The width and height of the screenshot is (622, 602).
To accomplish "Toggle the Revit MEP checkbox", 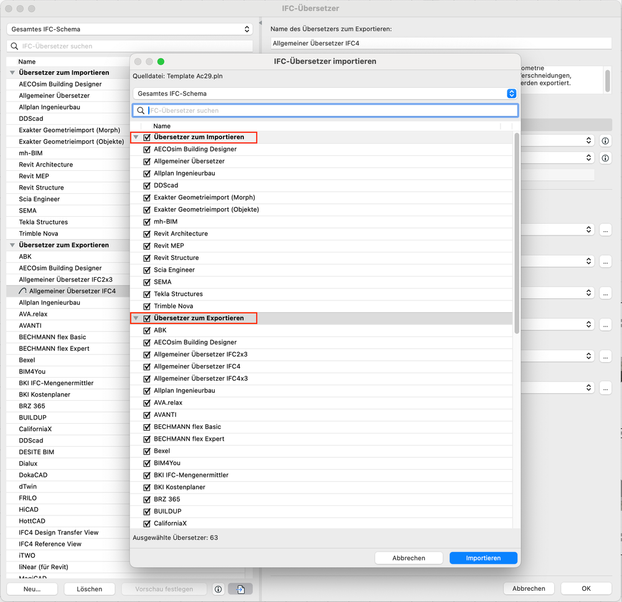I will [147, 246].
